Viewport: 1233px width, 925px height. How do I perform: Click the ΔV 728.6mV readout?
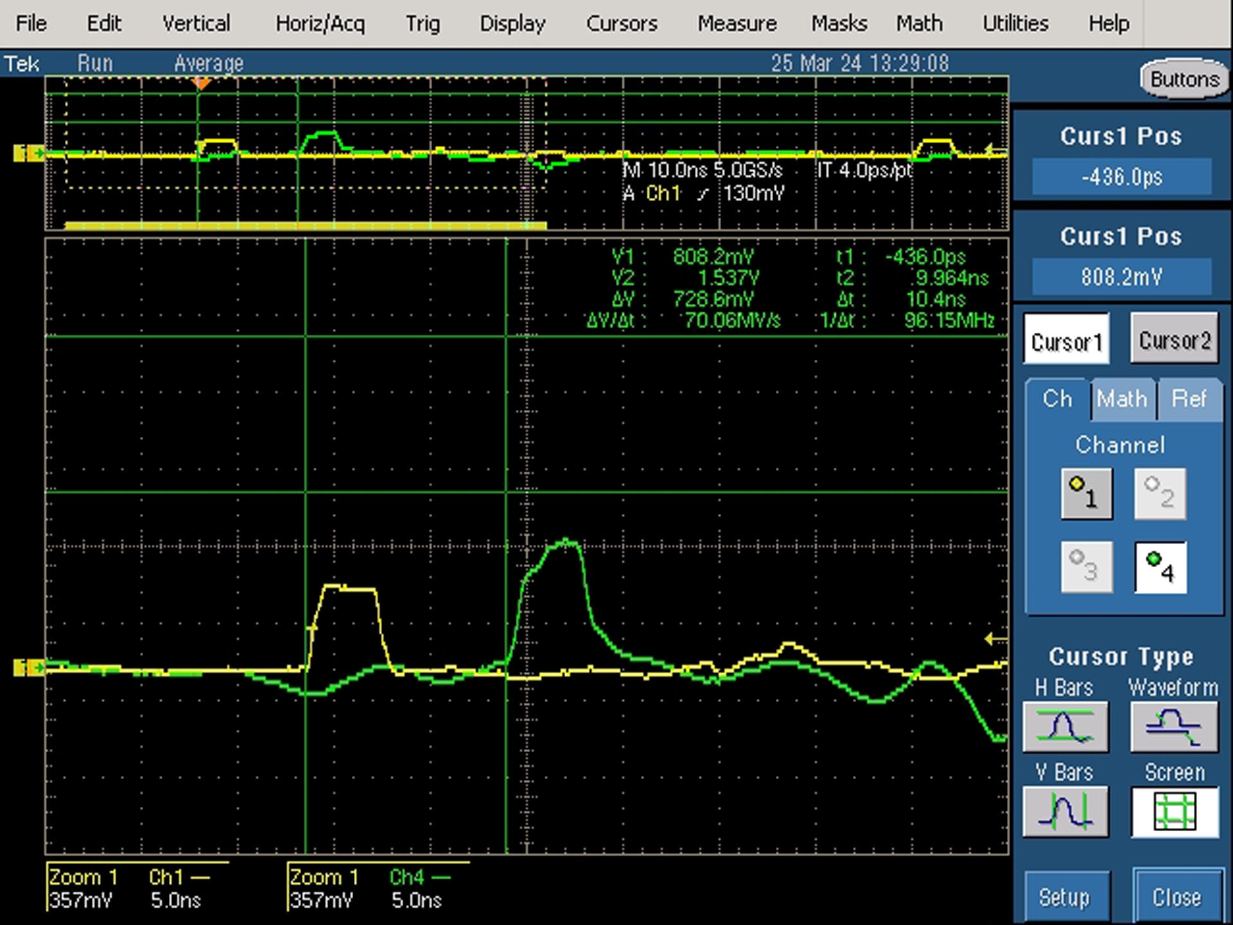pos(683,299)
